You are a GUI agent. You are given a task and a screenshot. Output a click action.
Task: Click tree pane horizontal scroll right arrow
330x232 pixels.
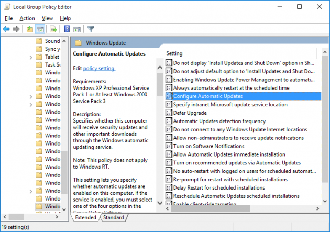pyautogui.click(x=57, y=217)
